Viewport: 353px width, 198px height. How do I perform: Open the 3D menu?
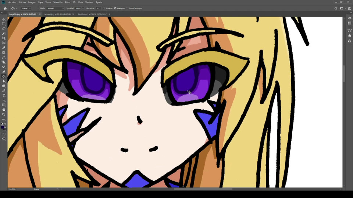coord(74,2)
